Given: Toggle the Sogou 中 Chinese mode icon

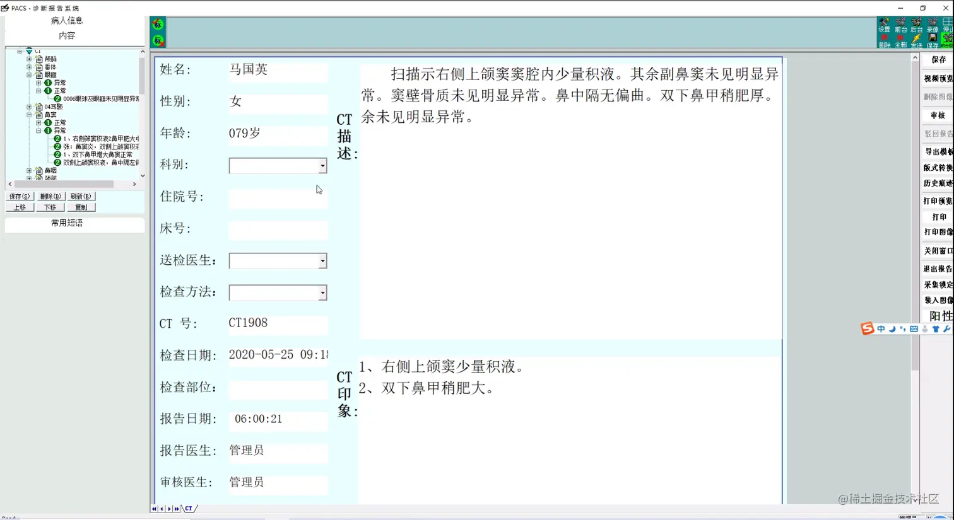Looking at the screenshot, I should tap(881, 329).
